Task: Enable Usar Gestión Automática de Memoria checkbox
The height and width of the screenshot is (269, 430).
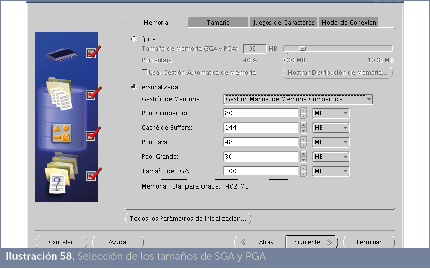Action: [x=145, y=73]
